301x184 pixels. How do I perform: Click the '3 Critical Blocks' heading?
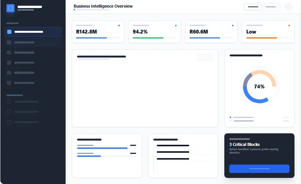point(245,144)
